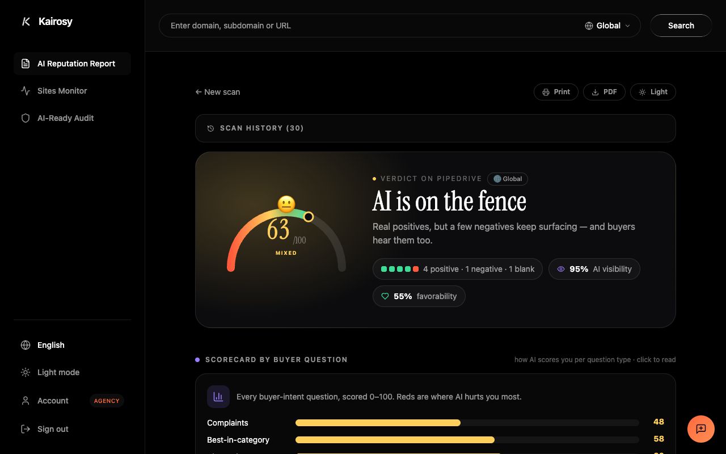Click the back arrow of New scan
Screen dimensions: 726x454
point(199,92)
